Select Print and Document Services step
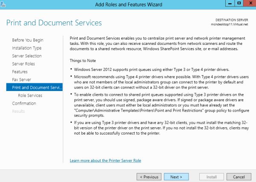 35,87
